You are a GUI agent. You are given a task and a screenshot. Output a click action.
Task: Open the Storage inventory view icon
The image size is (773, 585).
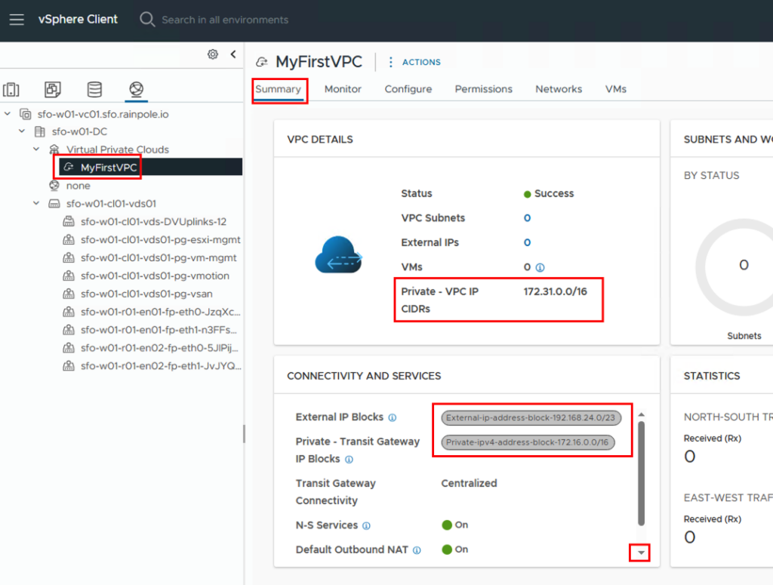(x=94, y=90)
